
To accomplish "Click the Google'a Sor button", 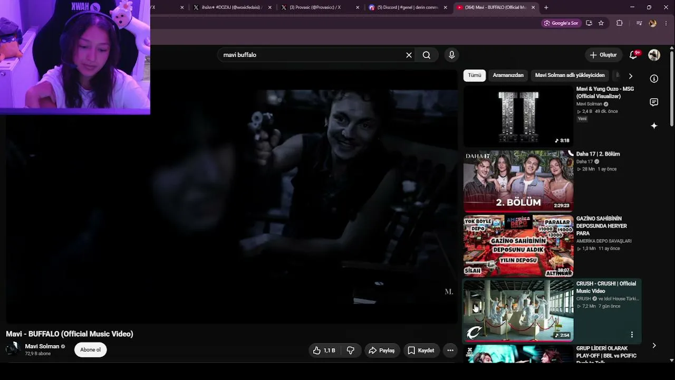I will point(561,23).
